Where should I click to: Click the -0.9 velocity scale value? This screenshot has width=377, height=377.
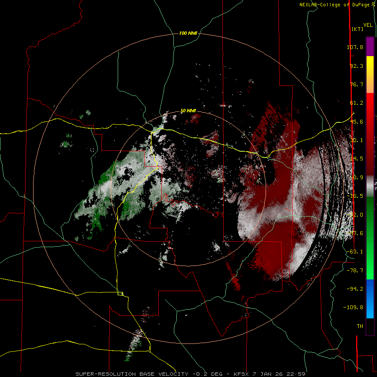pos(356,178)
